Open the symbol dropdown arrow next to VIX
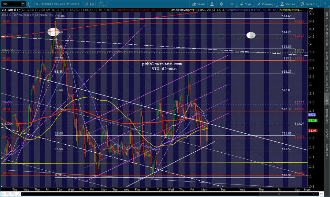 point(23,4)
